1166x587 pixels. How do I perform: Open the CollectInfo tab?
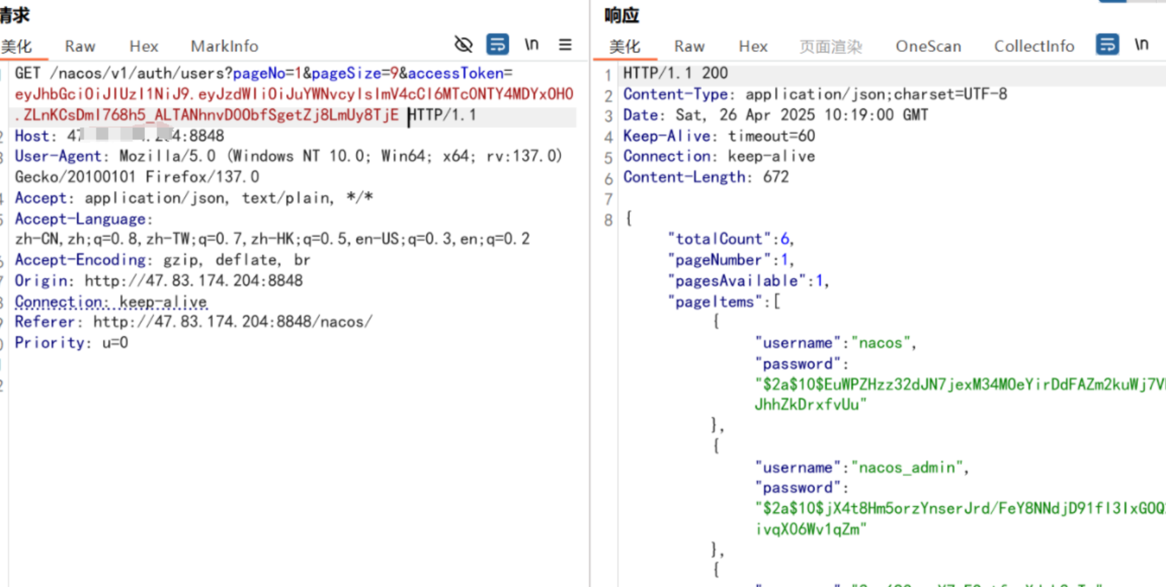click(x=1034, y=46)
